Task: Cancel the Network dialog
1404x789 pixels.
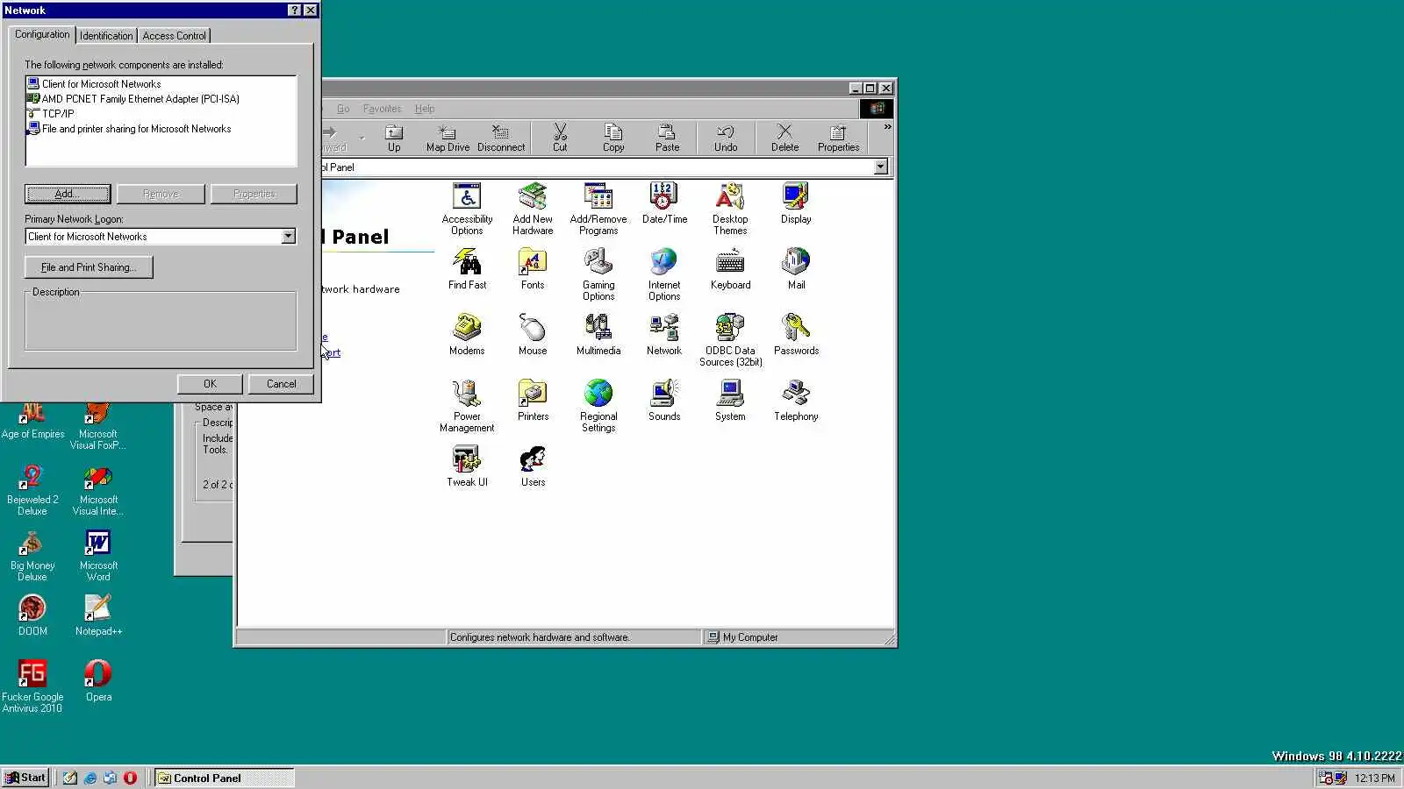Action: (x=281, y=384)
